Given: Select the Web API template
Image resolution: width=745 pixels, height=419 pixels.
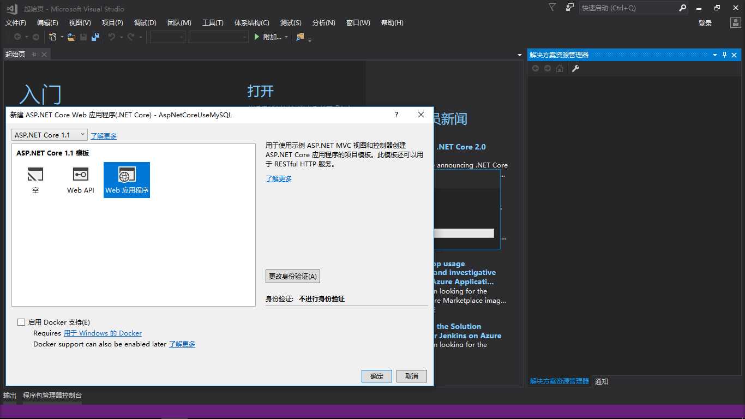Looking at the screenshot, I should tap(81, 180).
